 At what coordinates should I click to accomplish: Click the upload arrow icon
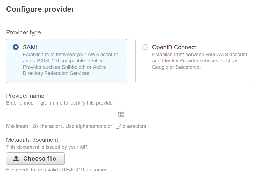pos(16,159)
